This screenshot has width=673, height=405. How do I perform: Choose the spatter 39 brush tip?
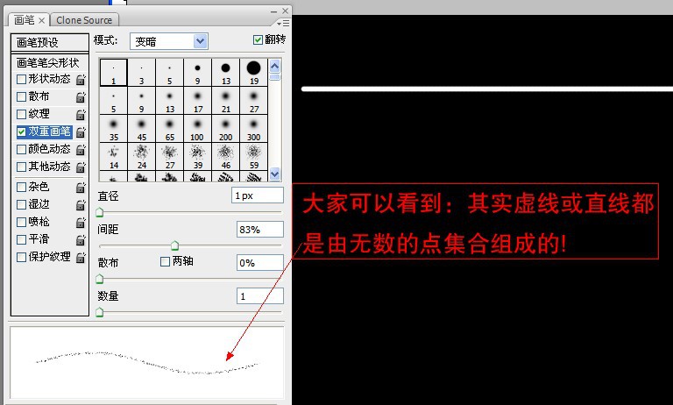(x=197, y=156)
